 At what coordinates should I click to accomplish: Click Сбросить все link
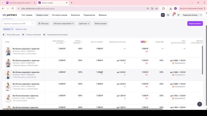[21, 29]
